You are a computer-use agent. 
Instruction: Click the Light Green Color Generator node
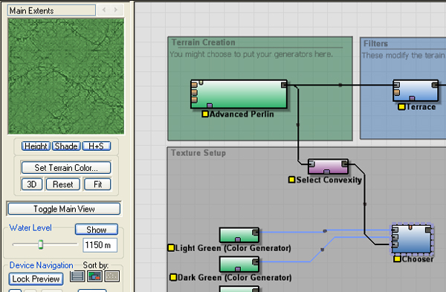[x=239, y=235]
